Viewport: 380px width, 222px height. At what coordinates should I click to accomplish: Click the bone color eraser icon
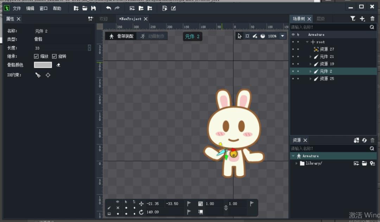click(58, 65)
